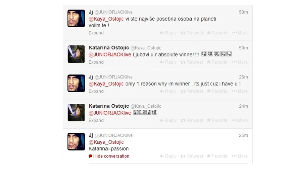Hide conversation on the last tweet
The image size is (292, 171).
pos(109,156)
